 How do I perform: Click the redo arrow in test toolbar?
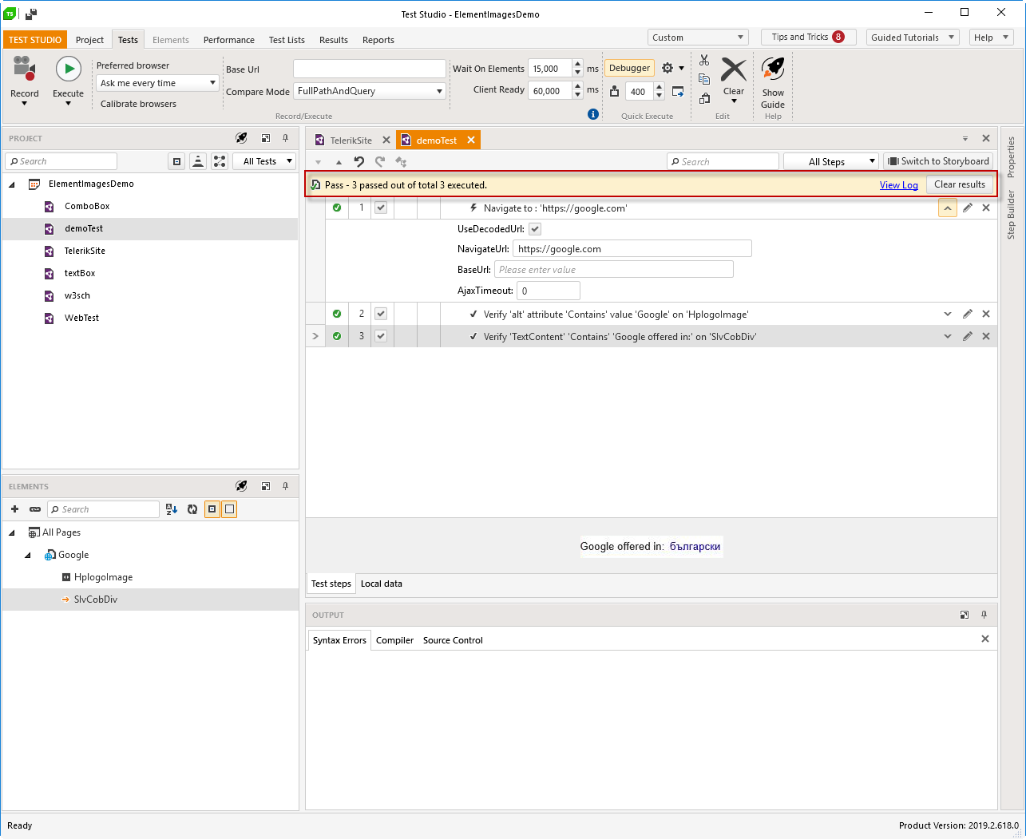[380, 161]
